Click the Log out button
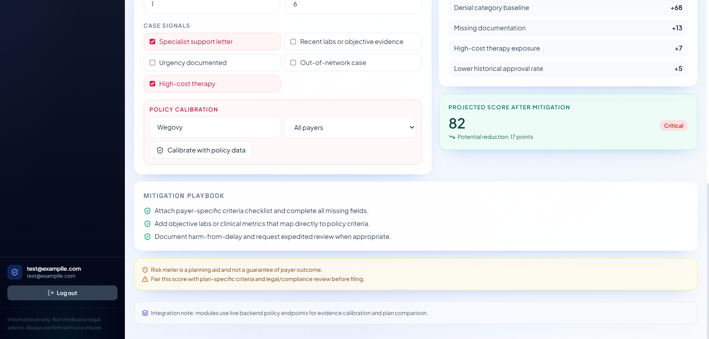709x339 pixels. [62, 293]
